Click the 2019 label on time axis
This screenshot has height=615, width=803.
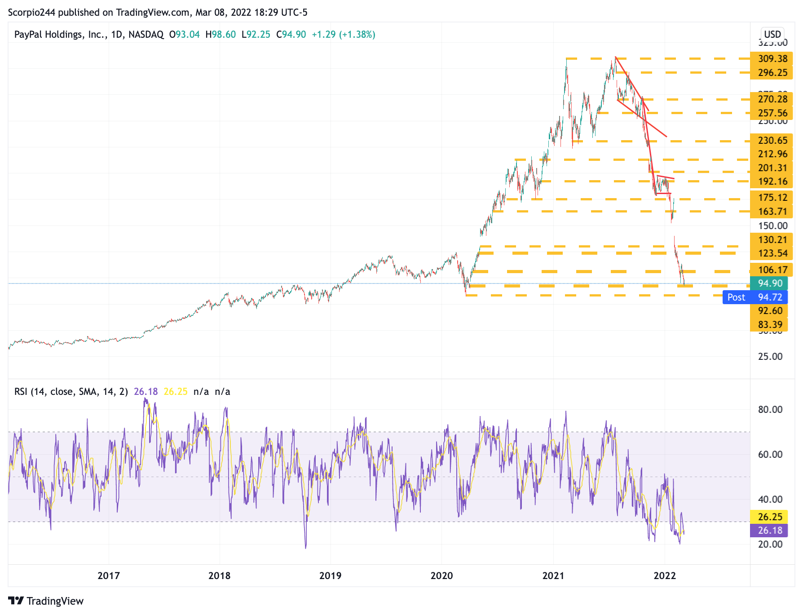331,576
